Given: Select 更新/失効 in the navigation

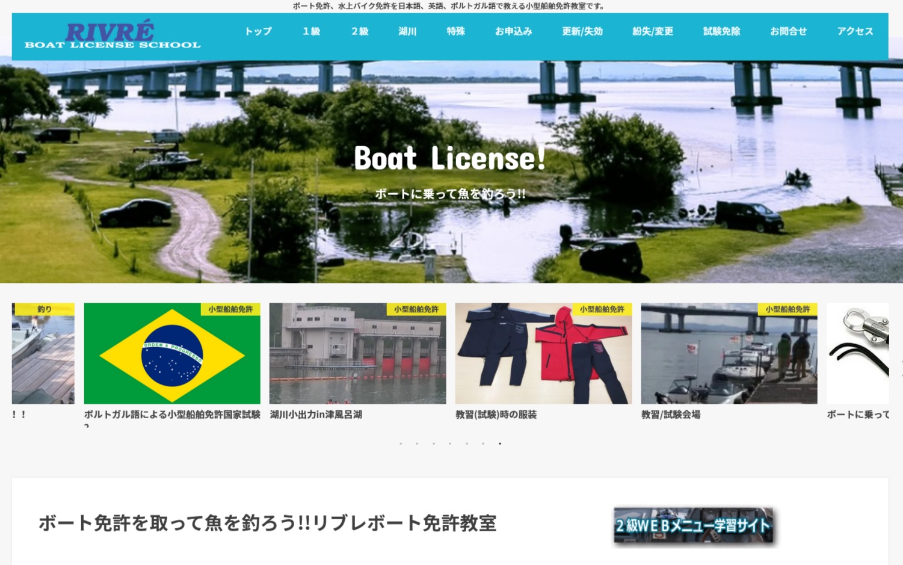Looking at the screenshot, I should (582, 31).
